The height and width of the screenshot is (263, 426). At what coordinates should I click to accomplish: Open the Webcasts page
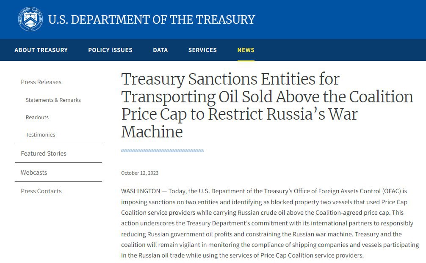coord(34,173)
